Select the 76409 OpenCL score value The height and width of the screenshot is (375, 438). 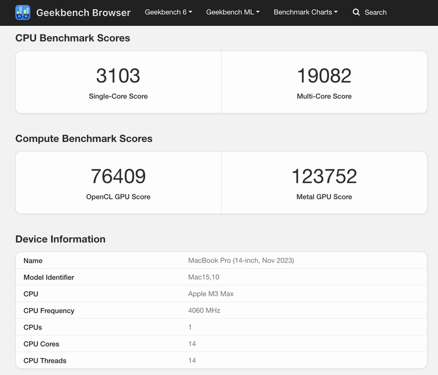tap(118, 177)
